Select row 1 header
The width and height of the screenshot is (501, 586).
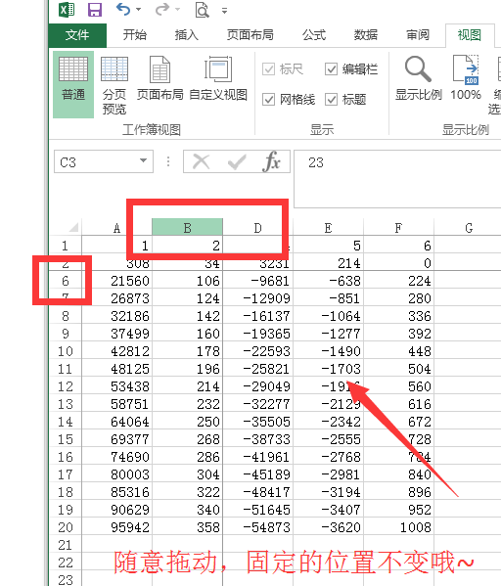click(x=65, y=246)
